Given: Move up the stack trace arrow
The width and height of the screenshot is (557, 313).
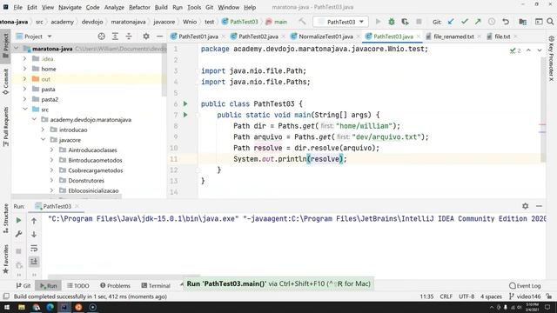Looking at the screenshot, I should tap(34, 221).
